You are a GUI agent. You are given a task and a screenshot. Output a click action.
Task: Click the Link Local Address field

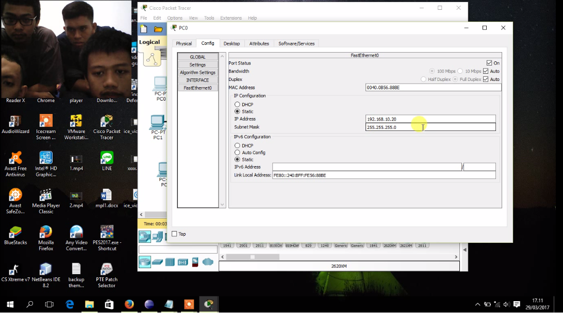click(x=384, y=175)
